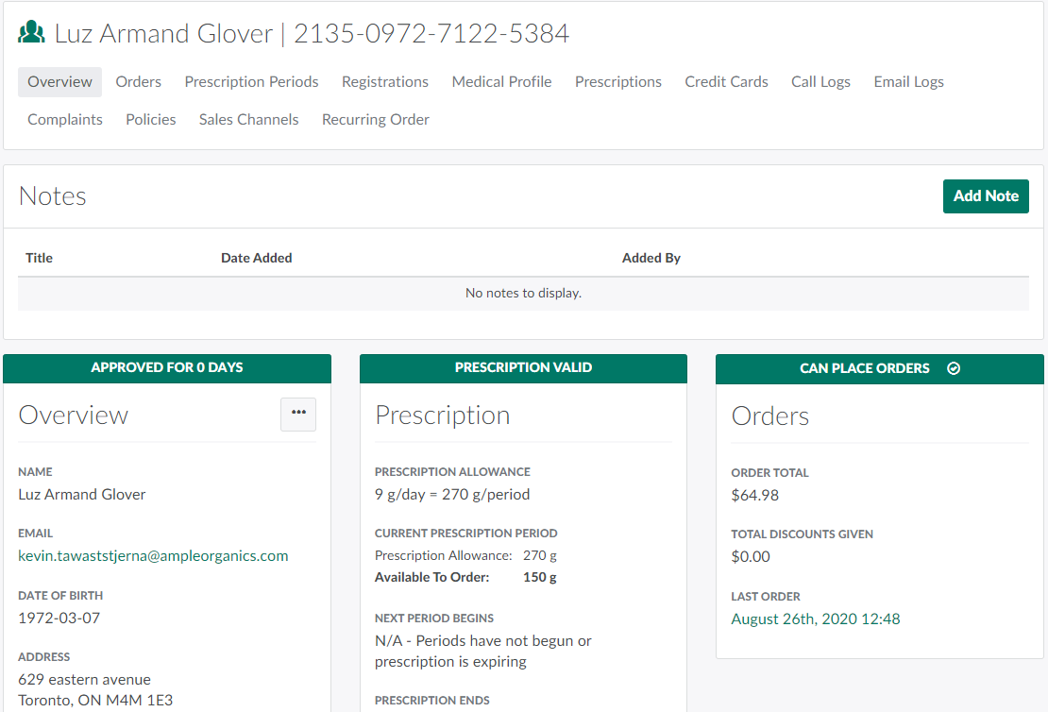Click the patient email address link
The width and height of the screenshot is (1048, 712).
point(153,556)
